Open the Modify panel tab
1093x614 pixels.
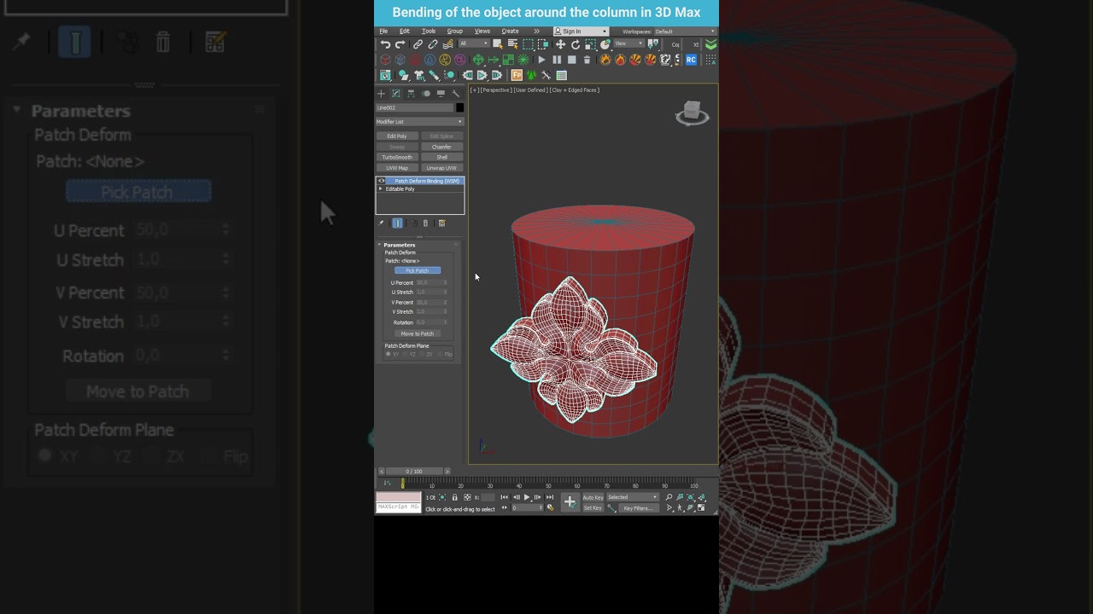pyautogui.click(x=396, y=94)
